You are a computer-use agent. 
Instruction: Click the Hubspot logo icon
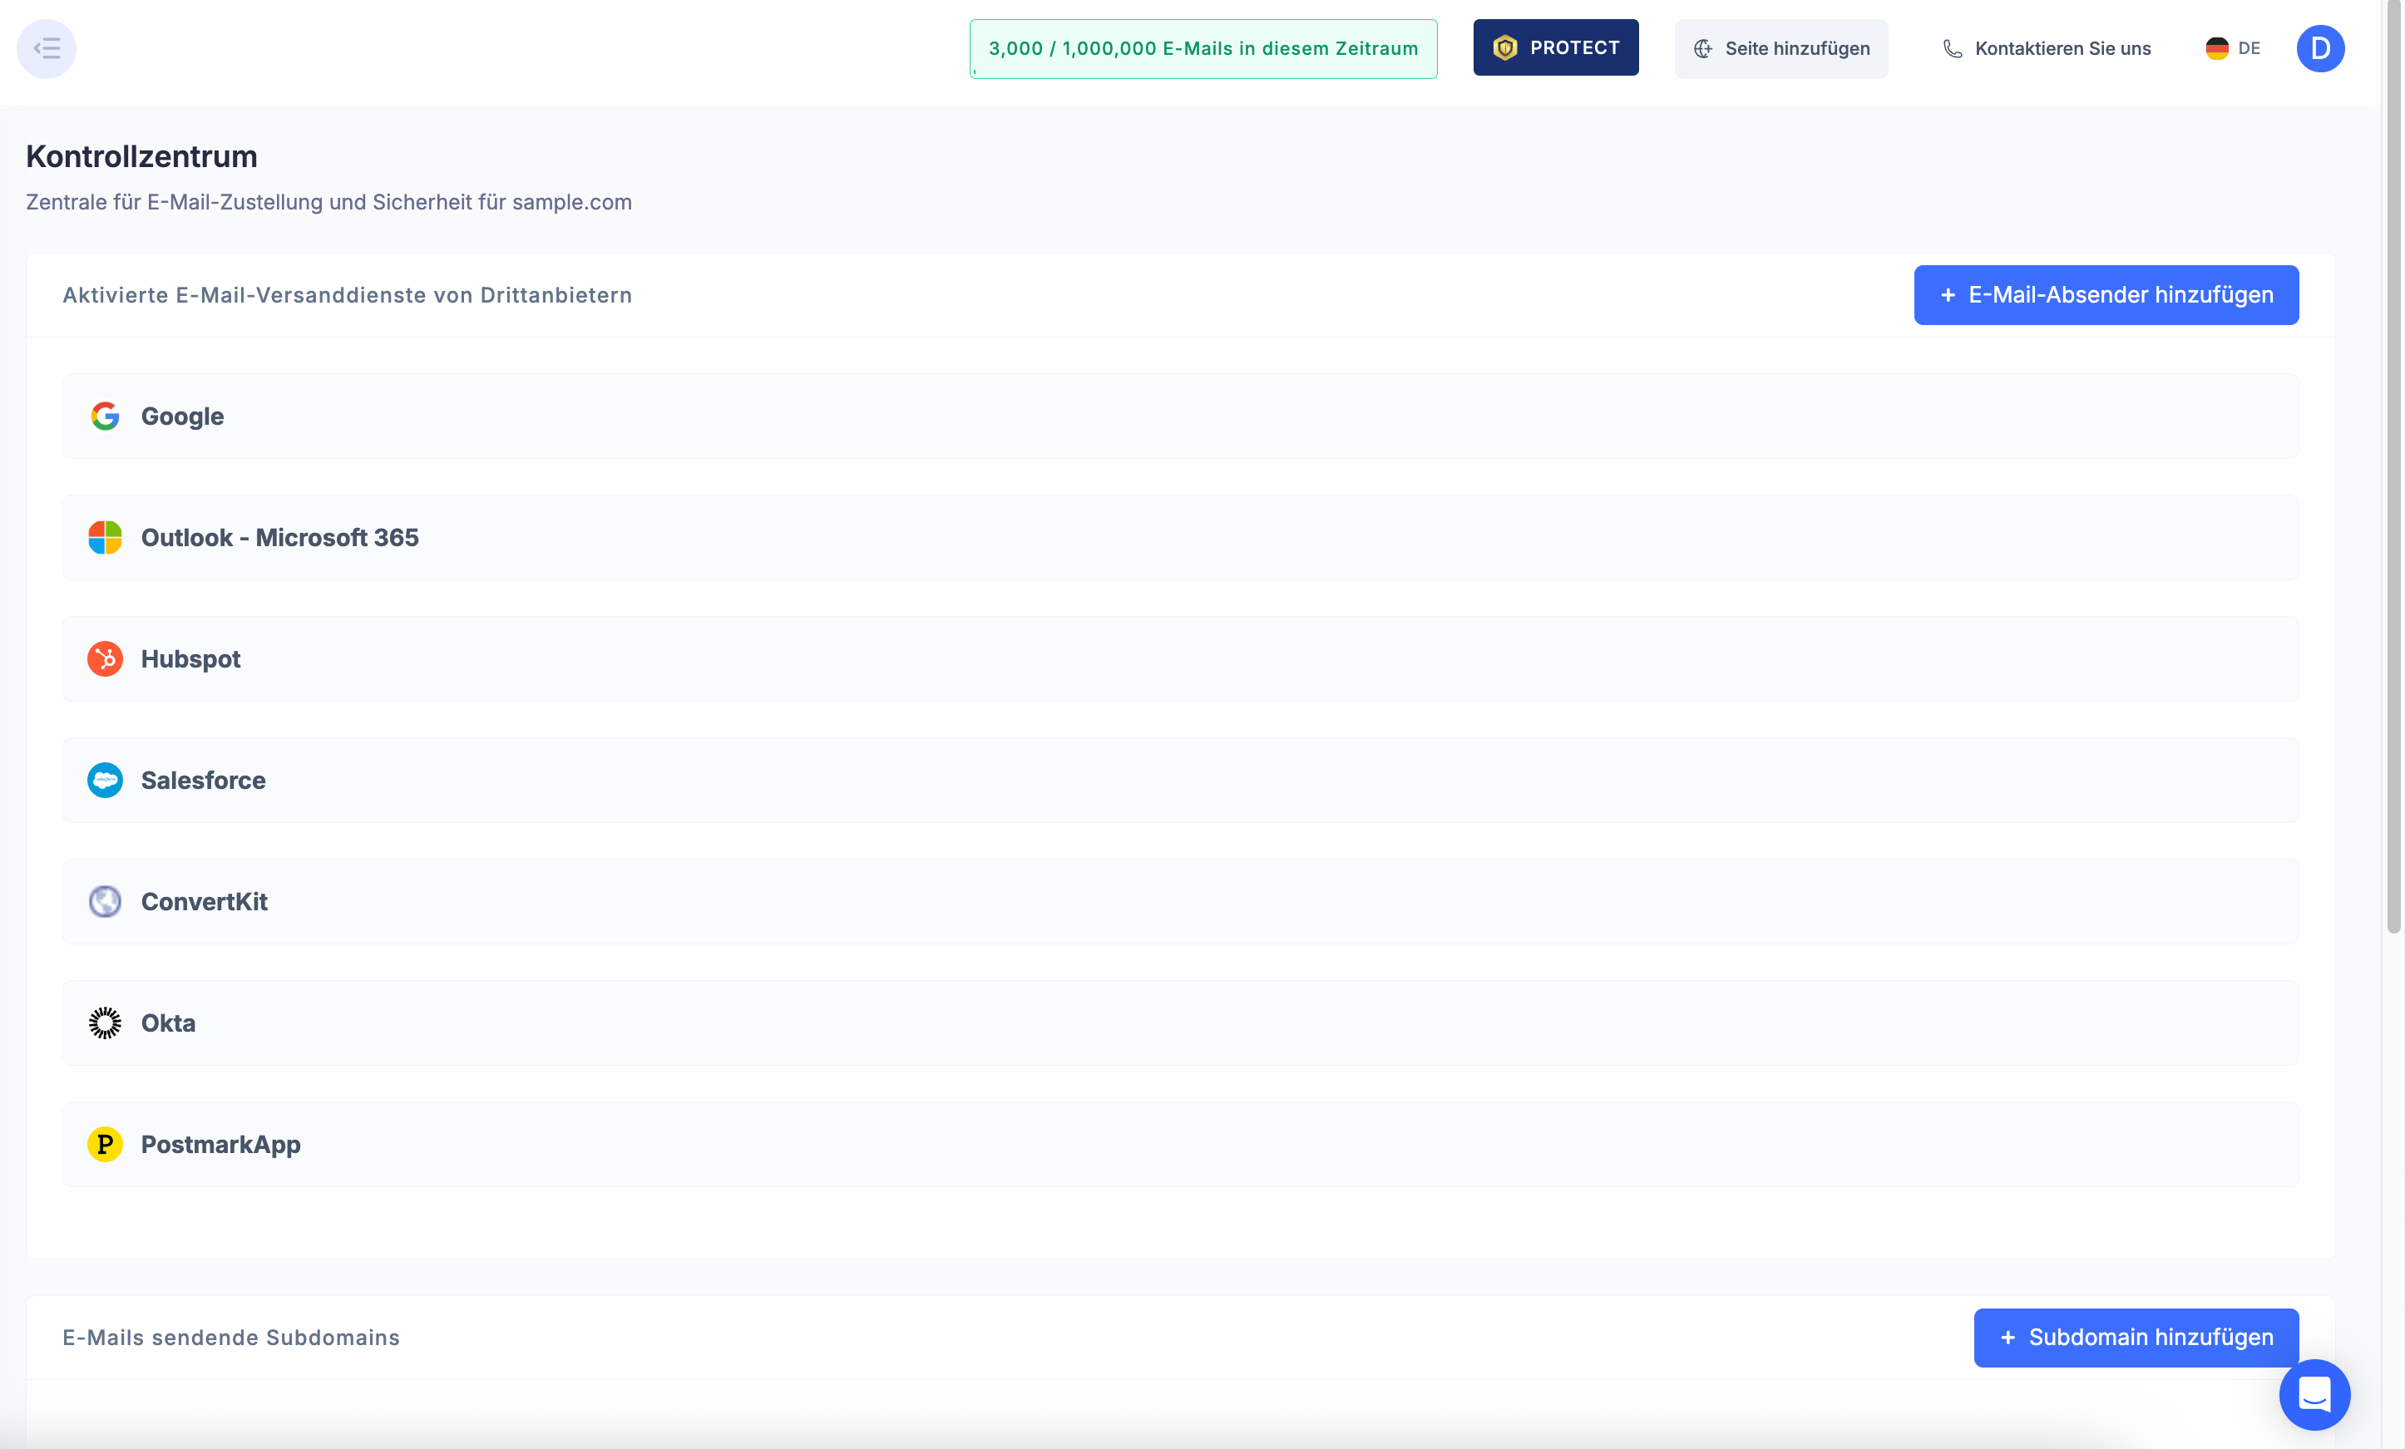pos(106,659)
